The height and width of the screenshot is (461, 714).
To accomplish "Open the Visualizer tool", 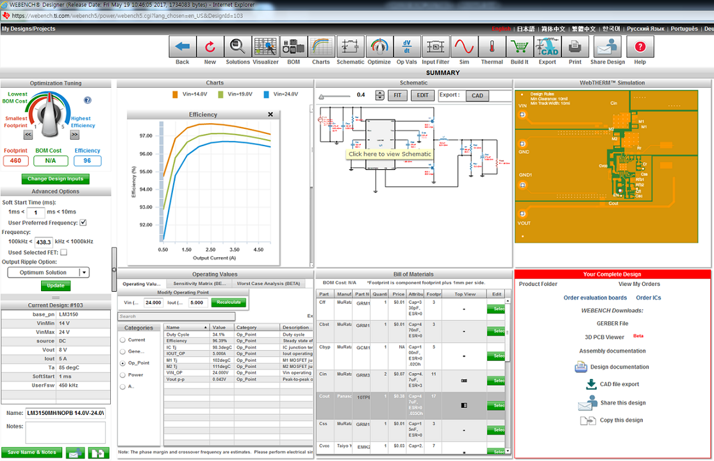I will 265,46.
